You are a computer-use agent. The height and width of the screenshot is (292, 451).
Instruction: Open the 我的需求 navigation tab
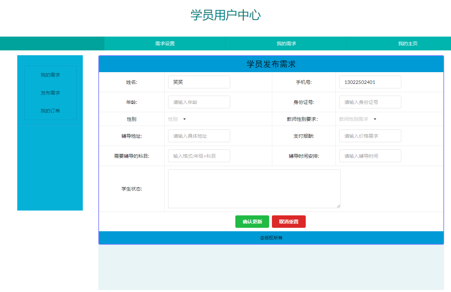point(286,43)
